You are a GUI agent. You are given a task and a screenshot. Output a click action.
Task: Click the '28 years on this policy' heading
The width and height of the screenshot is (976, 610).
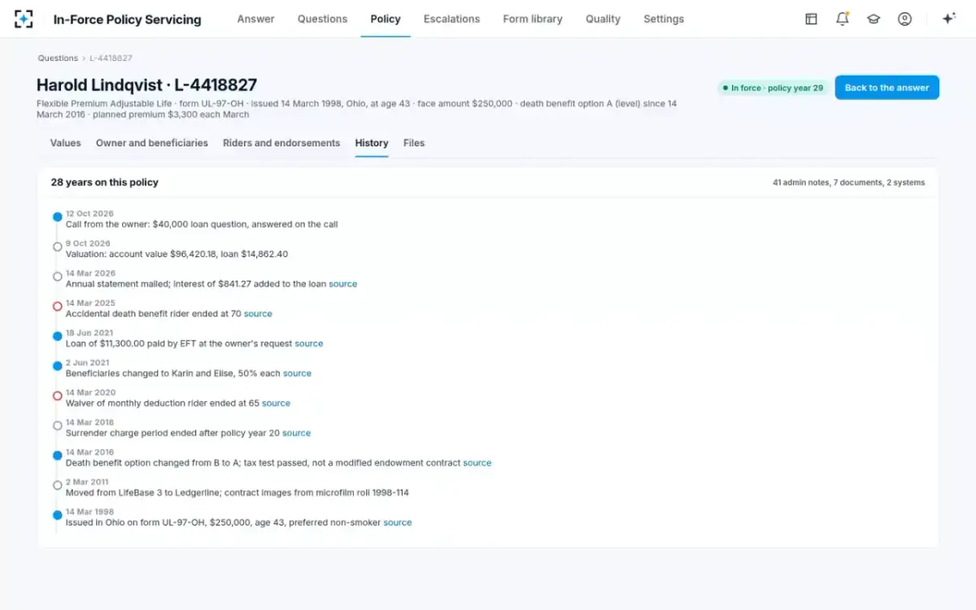coord(105,183)
